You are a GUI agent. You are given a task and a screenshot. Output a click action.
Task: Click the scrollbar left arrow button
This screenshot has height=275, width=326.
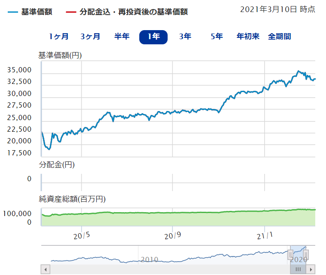45,269
